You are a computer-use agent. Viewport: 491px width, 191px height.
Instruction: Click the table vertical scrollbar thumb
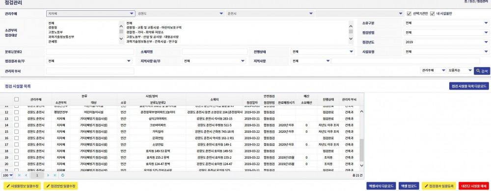click(x=361, y=150)
